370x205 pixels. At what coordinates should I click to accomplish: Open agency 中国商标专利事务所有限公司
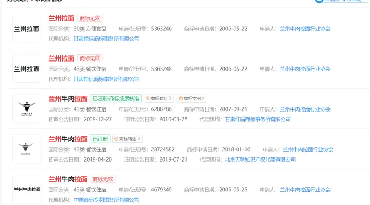(x=106, y=200)
